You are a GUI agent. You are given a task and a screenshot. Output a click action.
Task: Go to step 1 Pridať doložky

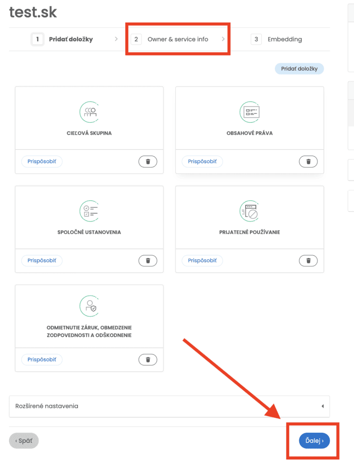[65, 39]
